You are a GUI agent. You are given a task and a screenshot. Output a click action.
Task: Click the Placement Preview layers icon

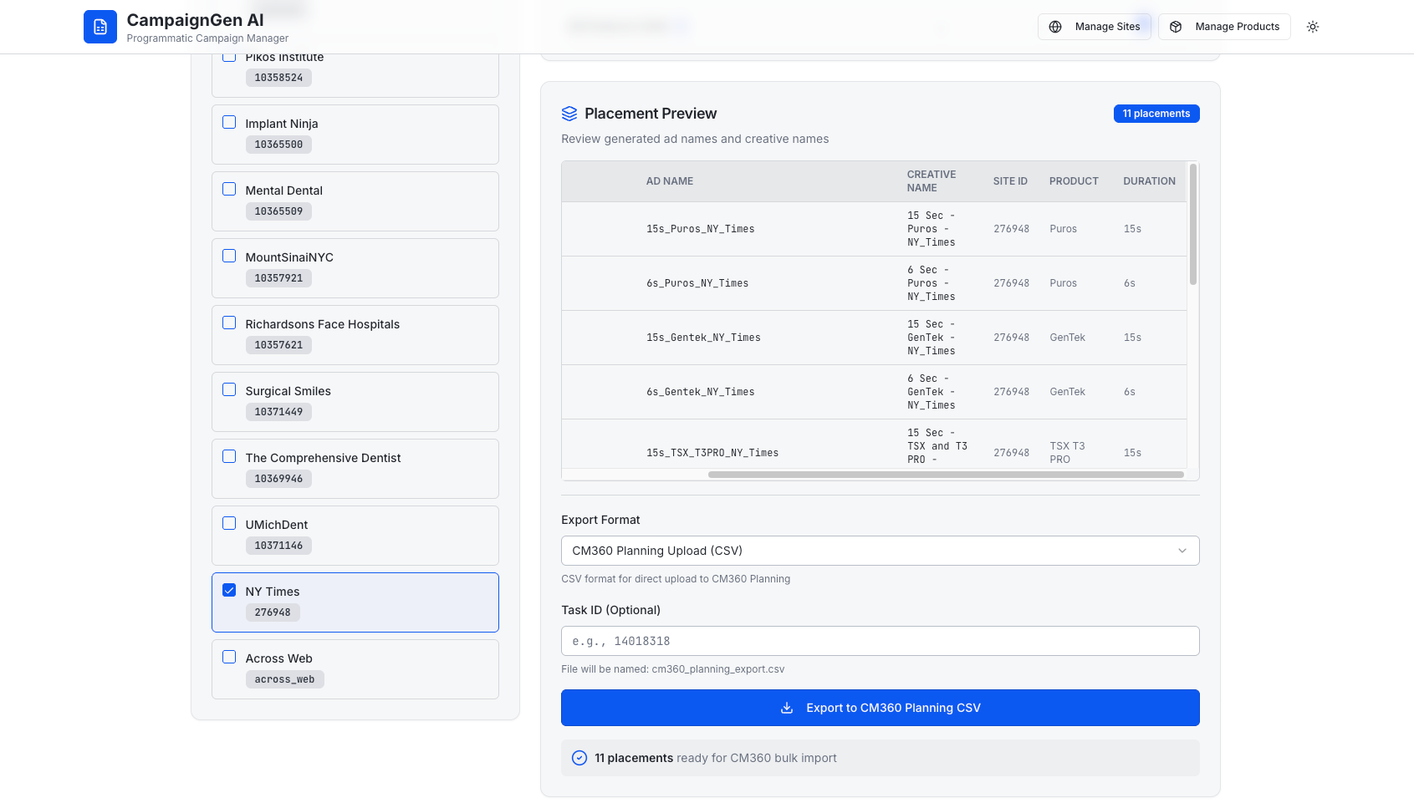(569, 114)
